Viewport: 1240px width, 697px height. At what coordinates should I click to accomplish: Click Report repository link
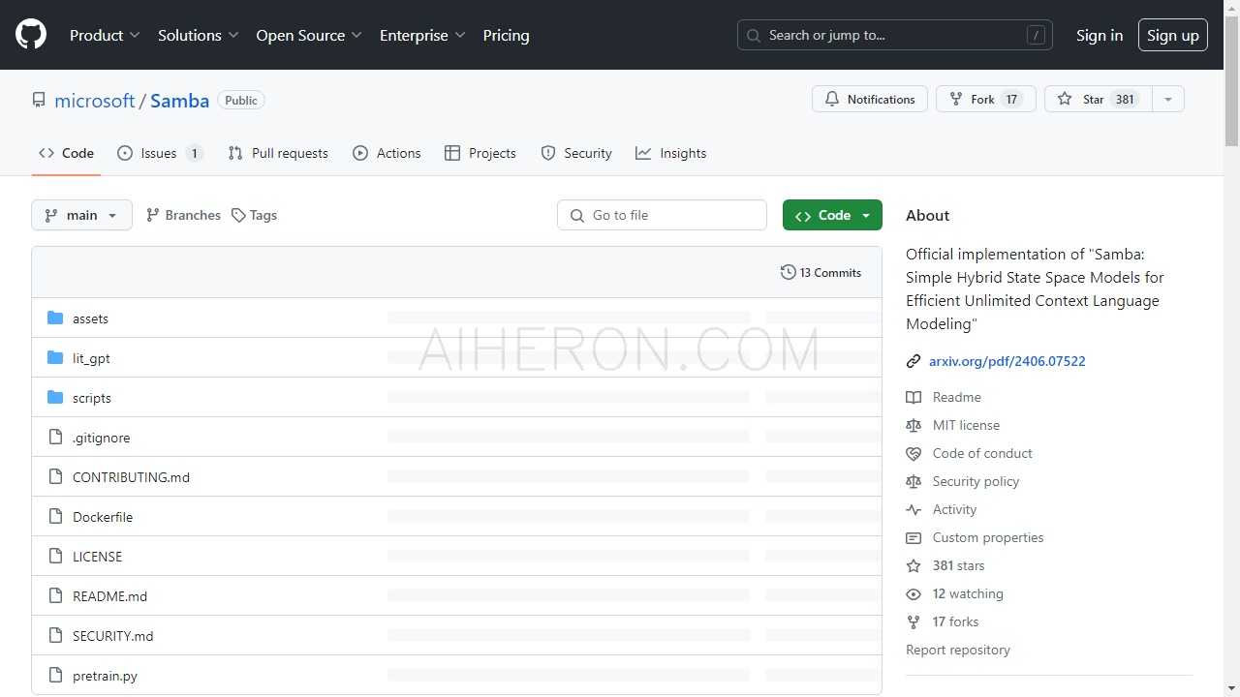pyautogui.click(x=958, y=650)
